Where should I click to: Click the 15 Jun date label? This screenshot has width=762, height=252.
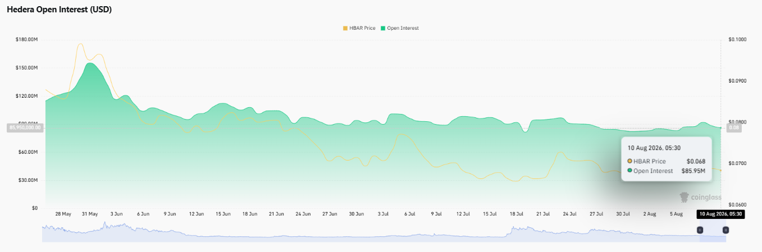(x=223, y=214)
